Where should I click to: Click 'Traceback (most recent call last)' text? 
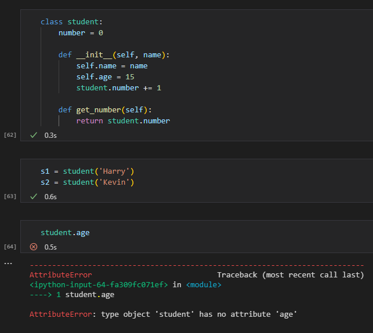(x=291, y=275)
